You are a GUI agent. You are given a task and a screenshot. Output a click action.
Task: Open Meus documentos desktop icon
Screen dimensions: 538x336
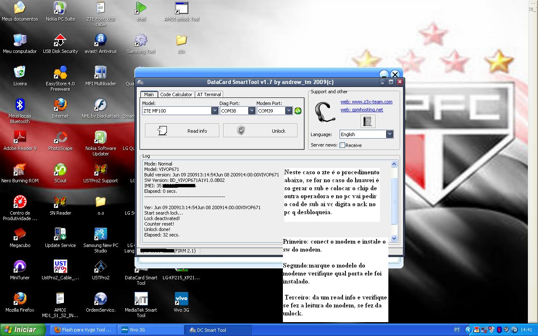(20, 11)
